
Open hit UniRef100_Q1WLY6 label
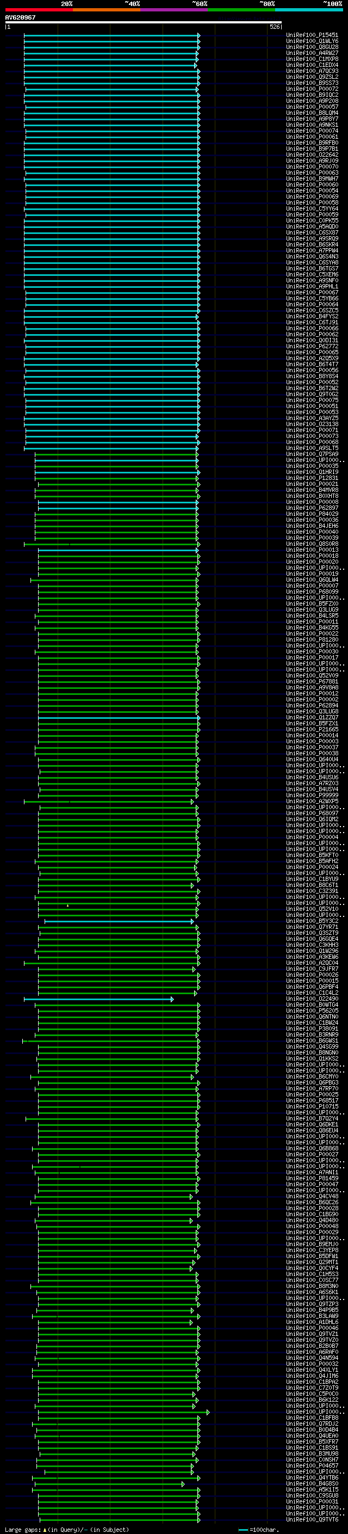tap(312, 41)
